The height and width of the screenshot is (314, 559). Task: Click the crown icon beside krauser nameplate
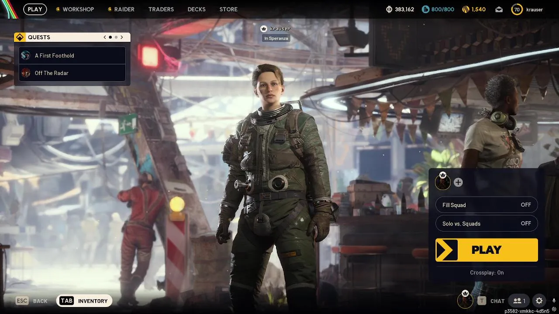264,28
